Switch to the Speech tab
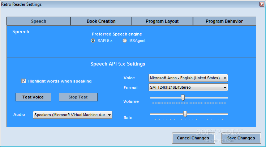This screenshot has height=147, width=266. pyautogui.click(x=39, y=21)
